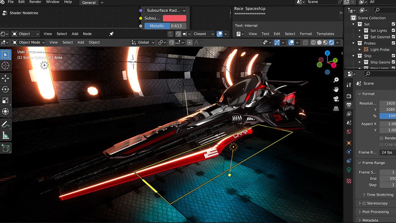
Task: Open the Object Mode dropdown
Action: click(29, 42)
